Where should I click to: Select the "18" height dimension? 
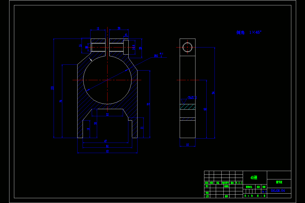[x=88, y=129]
